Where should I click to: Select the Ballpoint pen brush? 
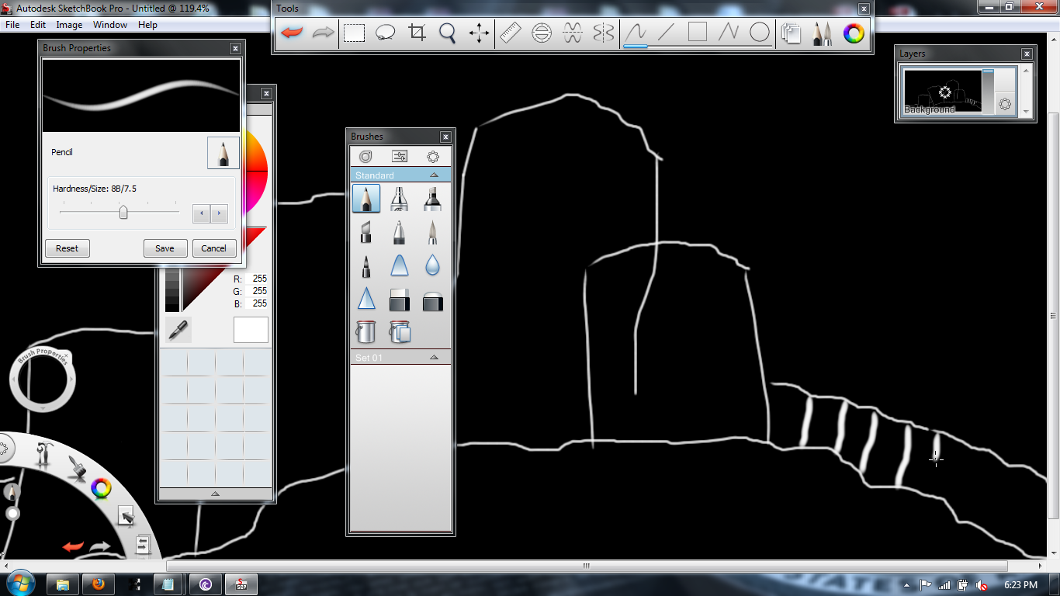point(399,231)
